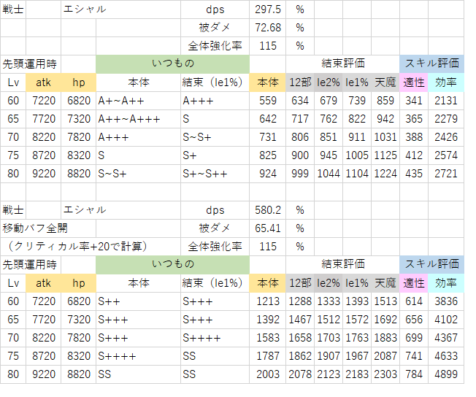Image resolution: width=476 pixels, height=397 pixels.
Task: Click the 12部 score 634
Action: coord(300,101)
